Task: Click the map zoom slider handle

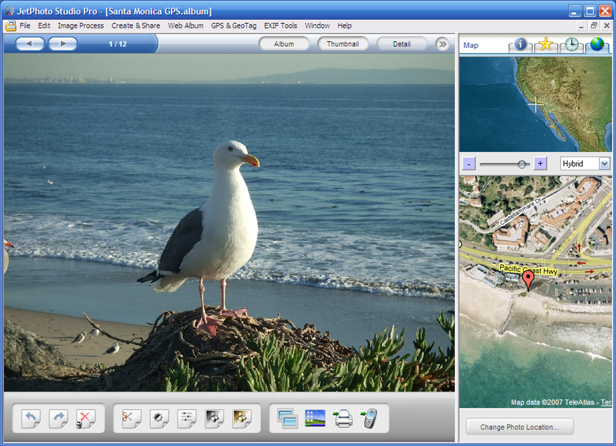Action: [x=522, y=164]
